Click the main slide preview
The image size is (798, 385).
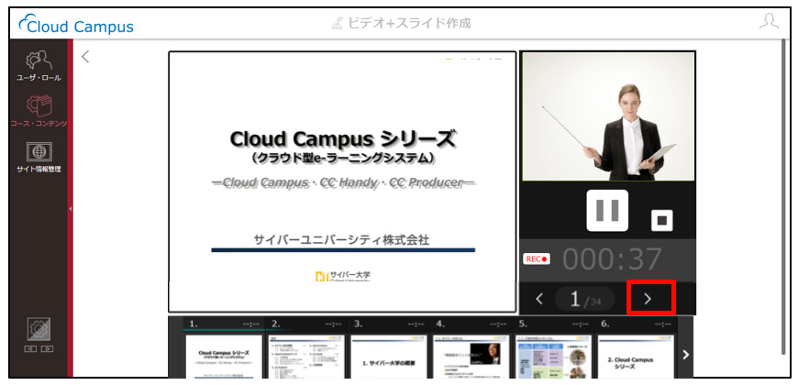point(342,181)
